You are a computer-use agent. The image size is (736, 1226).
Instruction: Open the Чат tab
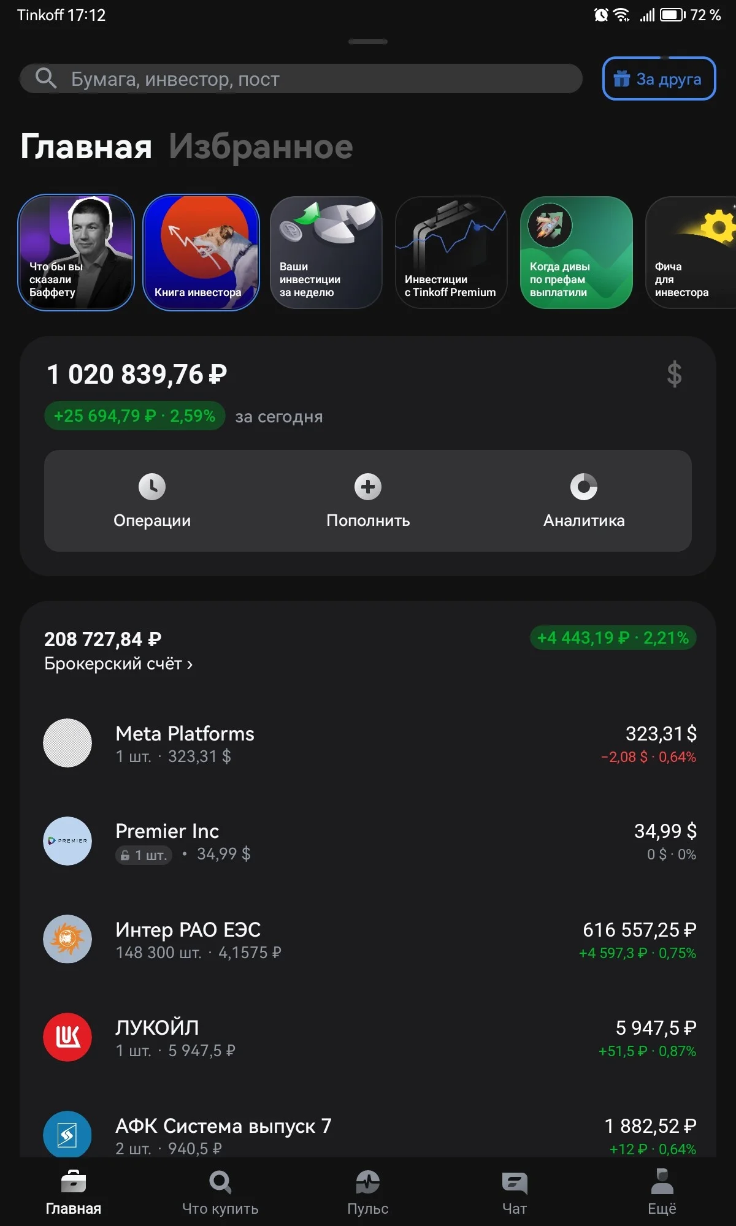515,1192
